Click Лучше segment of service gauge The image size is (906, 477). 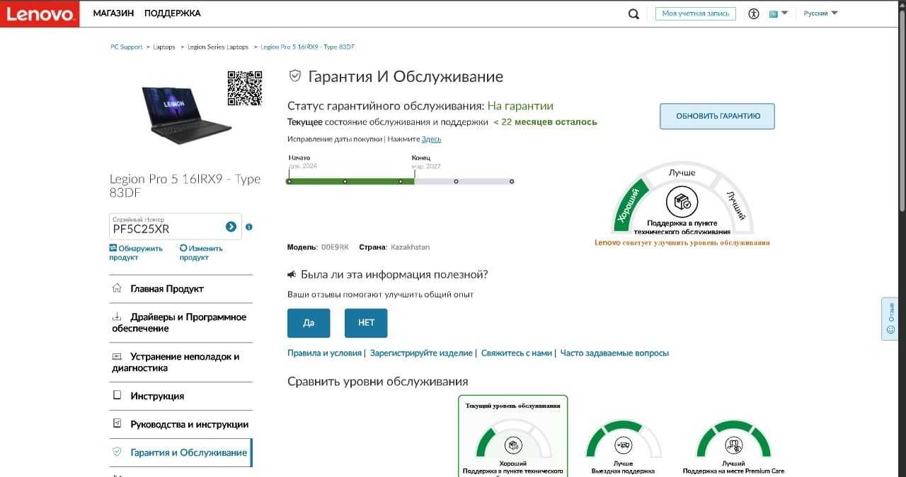pyautogui.click(x=682, y=172)
